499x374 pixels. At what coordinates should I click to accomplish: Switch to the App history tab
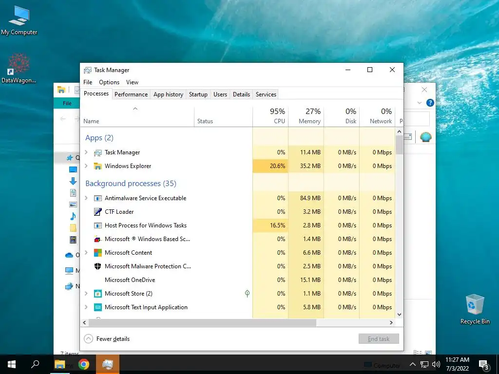coord(168,94)
